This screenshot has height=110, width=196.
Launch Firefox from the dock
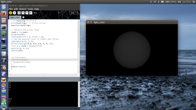click(x=4, y=14)
